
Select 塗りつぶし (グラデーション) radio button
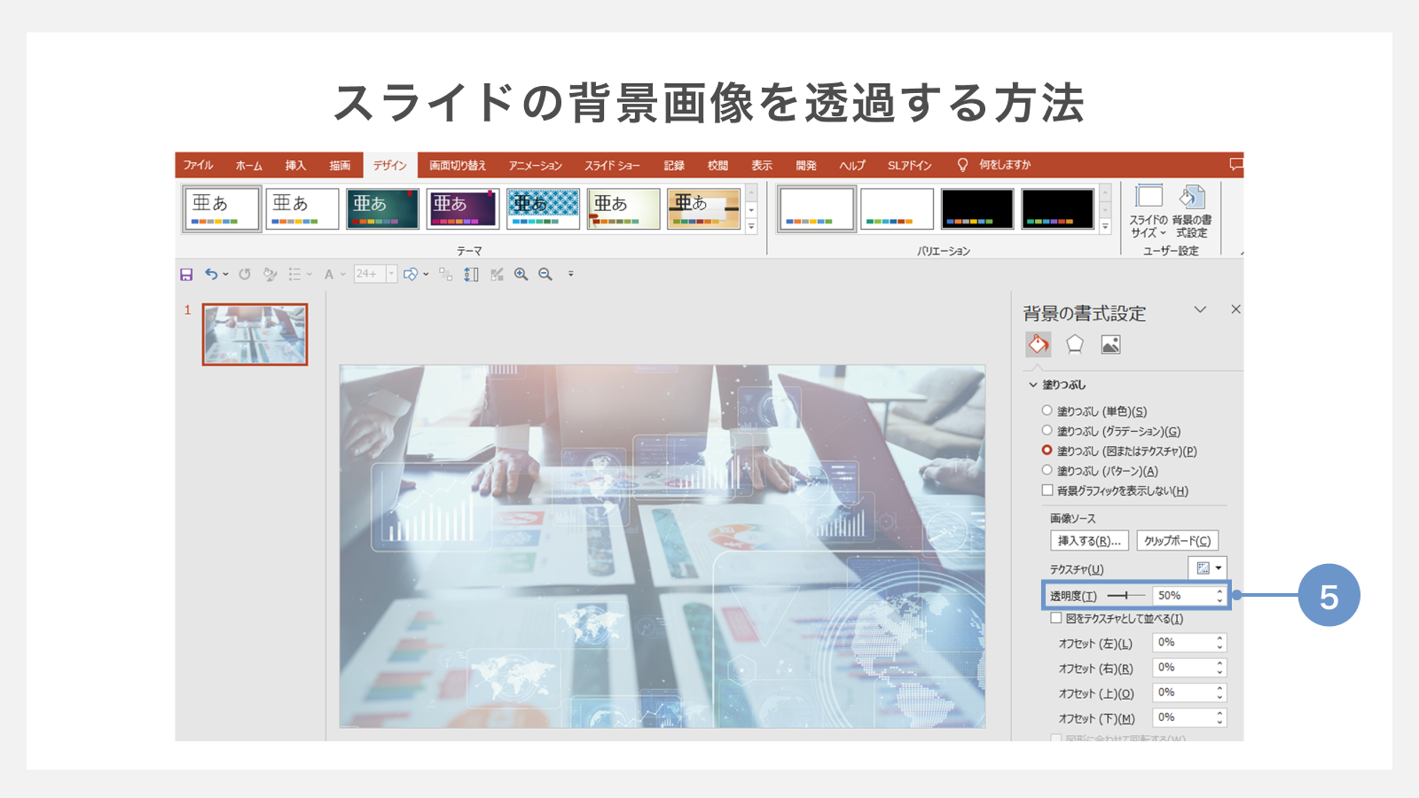tap(1046, 430)
